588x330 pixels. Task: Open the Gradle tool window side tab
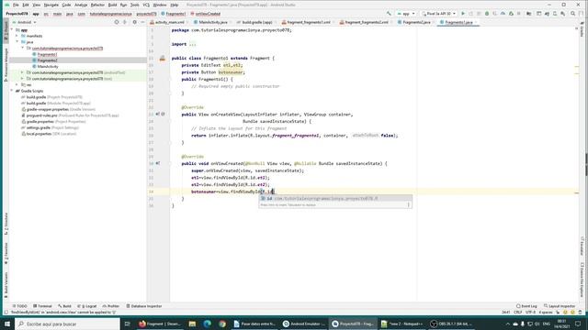click(582, 30)
